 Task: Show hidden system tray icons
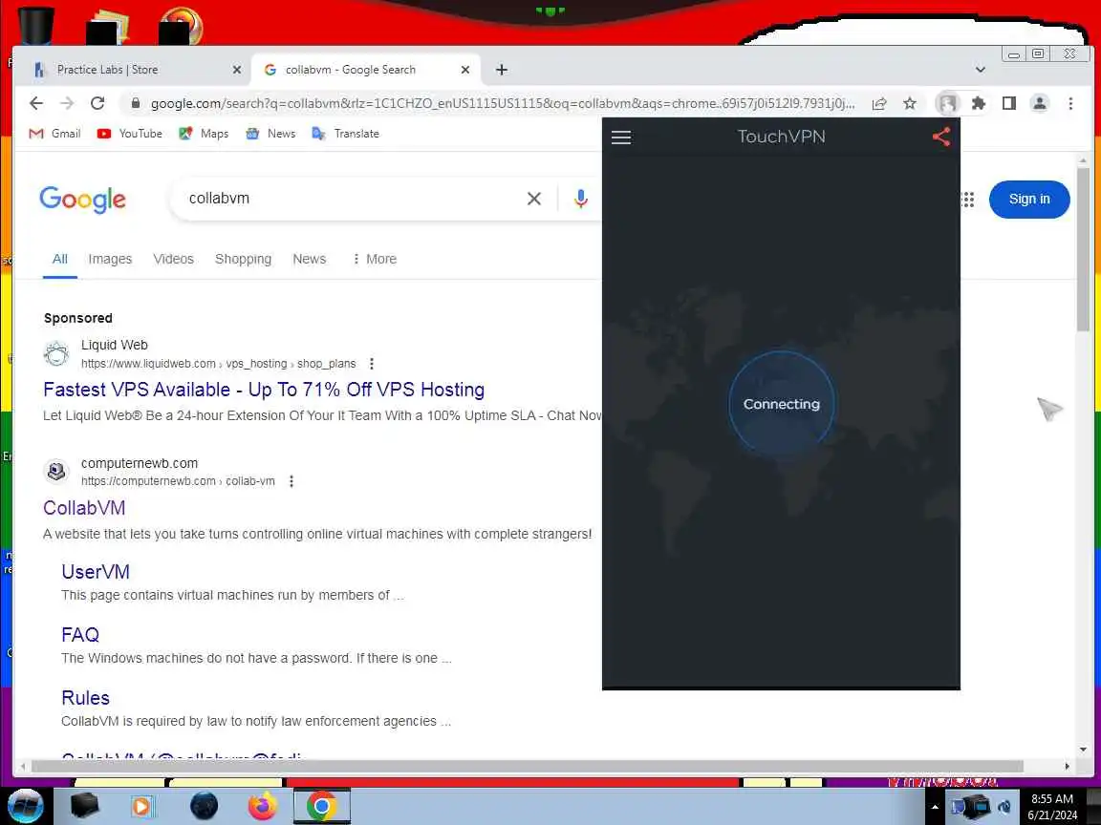pyautogui.click(x=935, y=807)
